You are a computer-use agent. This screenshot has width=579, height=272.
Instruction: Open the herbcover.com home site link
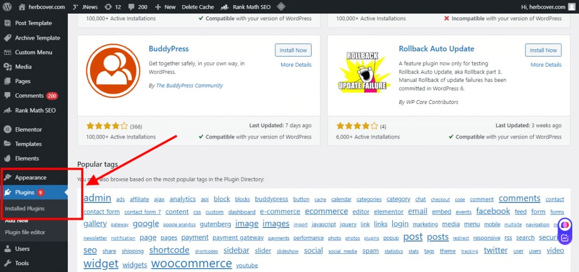pos(42,7)
